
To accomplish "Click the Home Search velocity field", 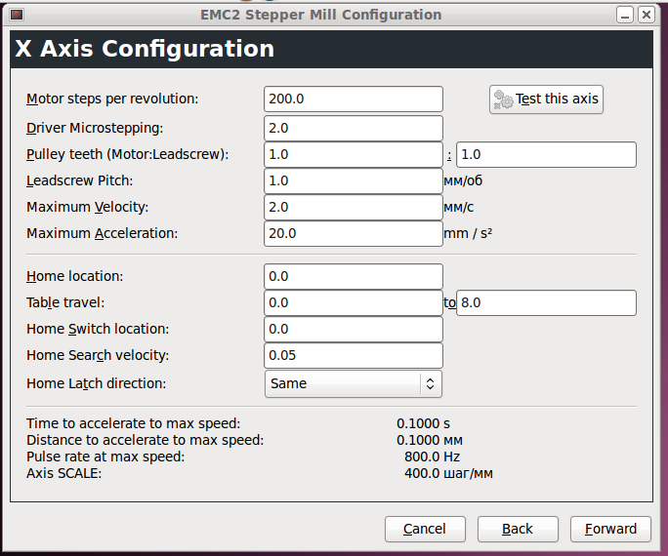I will coord(354,356).
